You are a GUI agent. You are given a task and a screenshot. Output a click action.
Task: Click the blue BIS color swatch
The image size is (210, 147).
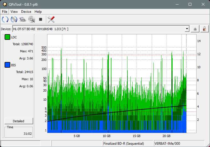[x=7, y=65]
